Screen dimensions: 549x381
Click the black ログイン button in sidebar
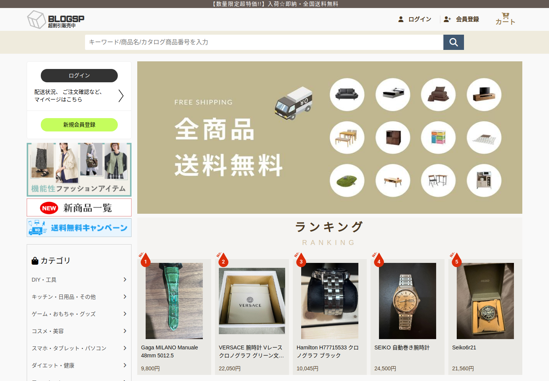pyautogui.click(x=79, y=75)
